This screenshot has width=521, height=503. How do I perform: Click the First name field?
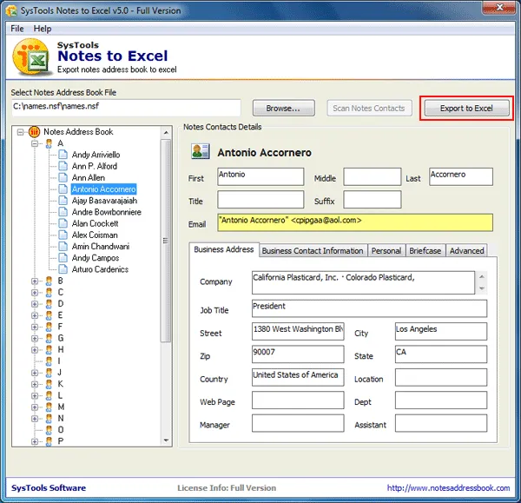click(x=260, y=176)
